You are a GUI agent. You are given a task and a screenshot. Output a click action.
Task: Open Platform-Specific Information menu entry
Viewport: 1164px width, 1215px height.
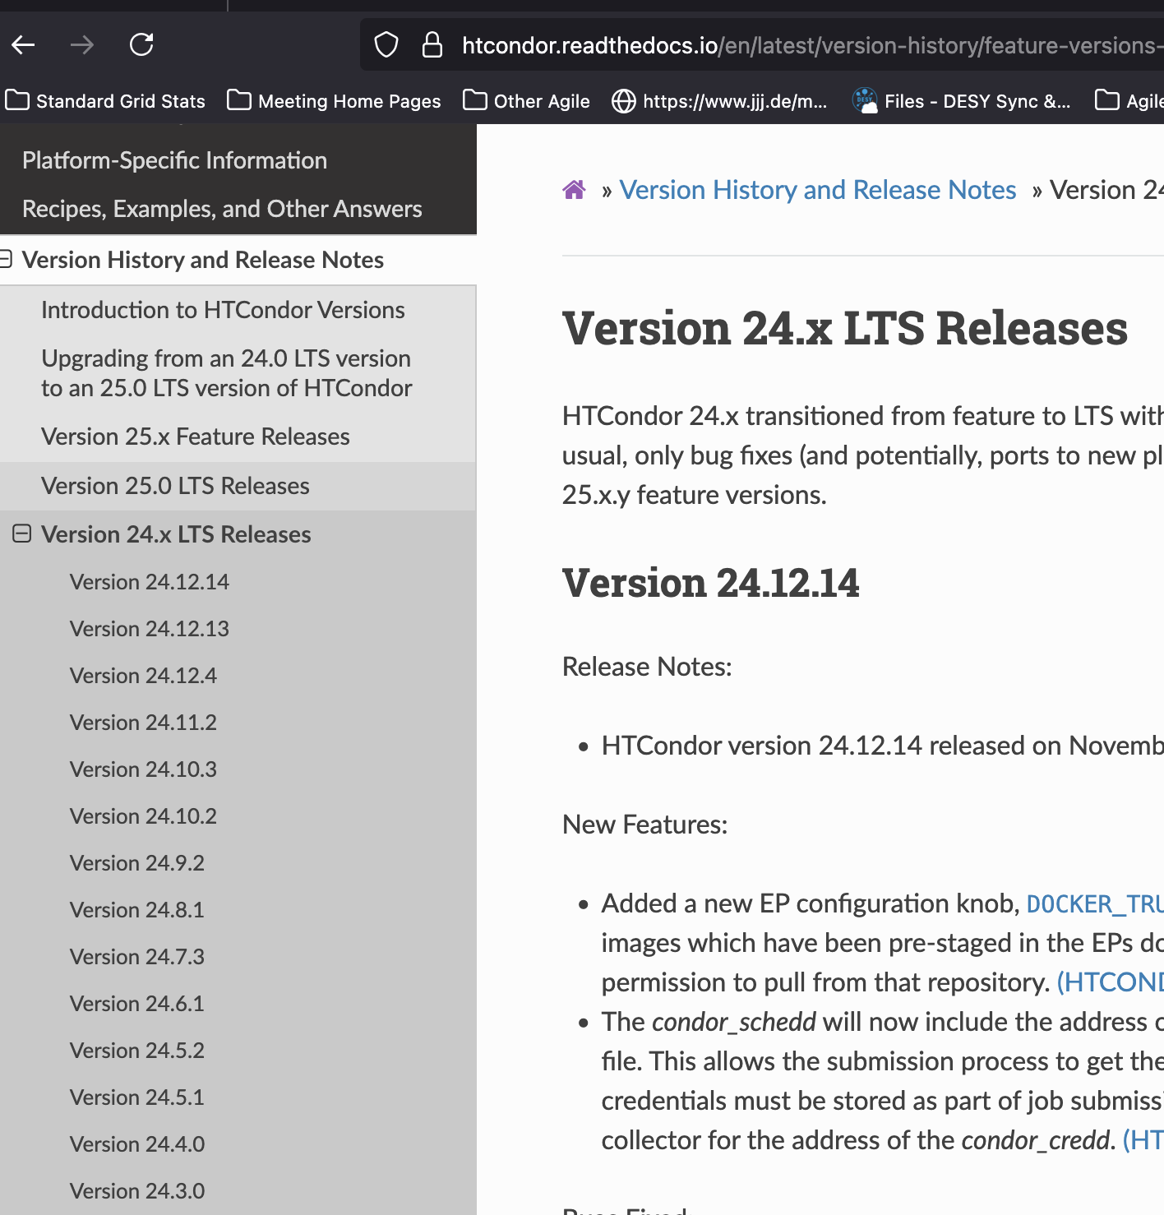point(174,160)
